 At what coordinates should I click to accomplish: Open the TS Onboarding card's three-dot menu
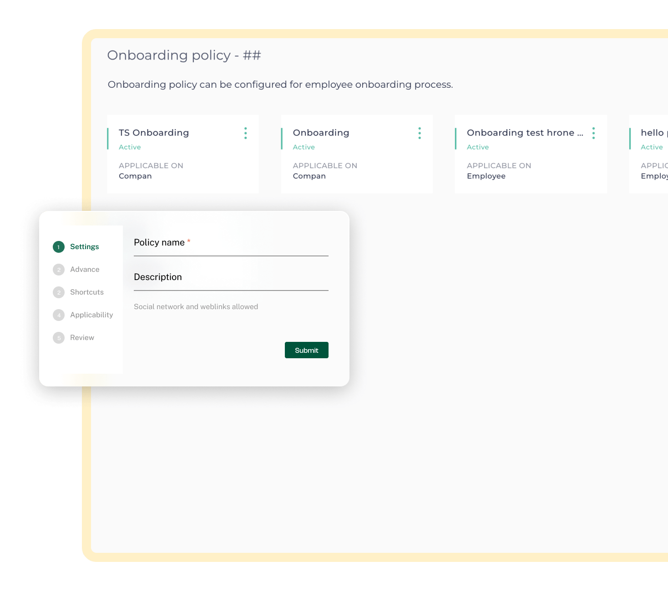point(245,133)
